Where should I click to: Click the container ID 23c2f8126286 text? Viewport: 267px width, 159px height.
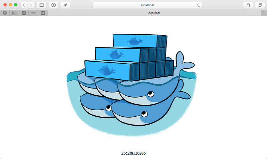pyautogui.click(x=133, y=153)
